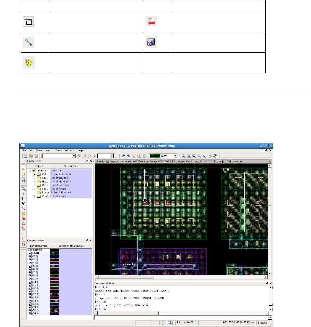The width and height of the screenshot is (311, 327).
Task: Expand the Points folder node
Action: 34,189
